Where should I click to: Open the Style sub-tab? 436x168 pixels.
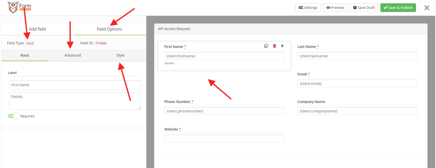tap(120, 55)
